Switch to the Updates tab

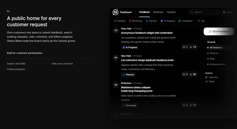(x=171, y=12)
